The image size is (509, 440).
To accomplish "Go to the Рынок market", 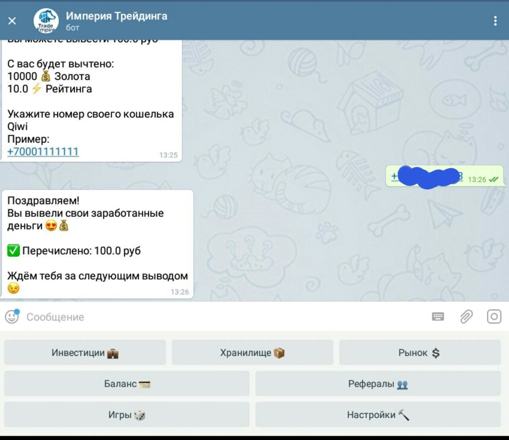I will [x=420, y=352].
